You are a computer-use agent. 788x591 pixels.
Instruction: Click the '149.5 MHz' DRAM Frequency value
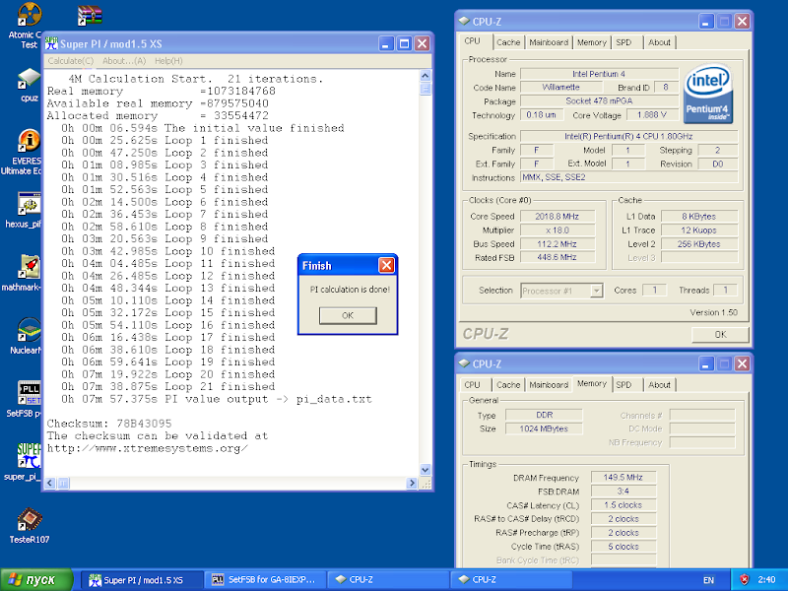[624, 478]
